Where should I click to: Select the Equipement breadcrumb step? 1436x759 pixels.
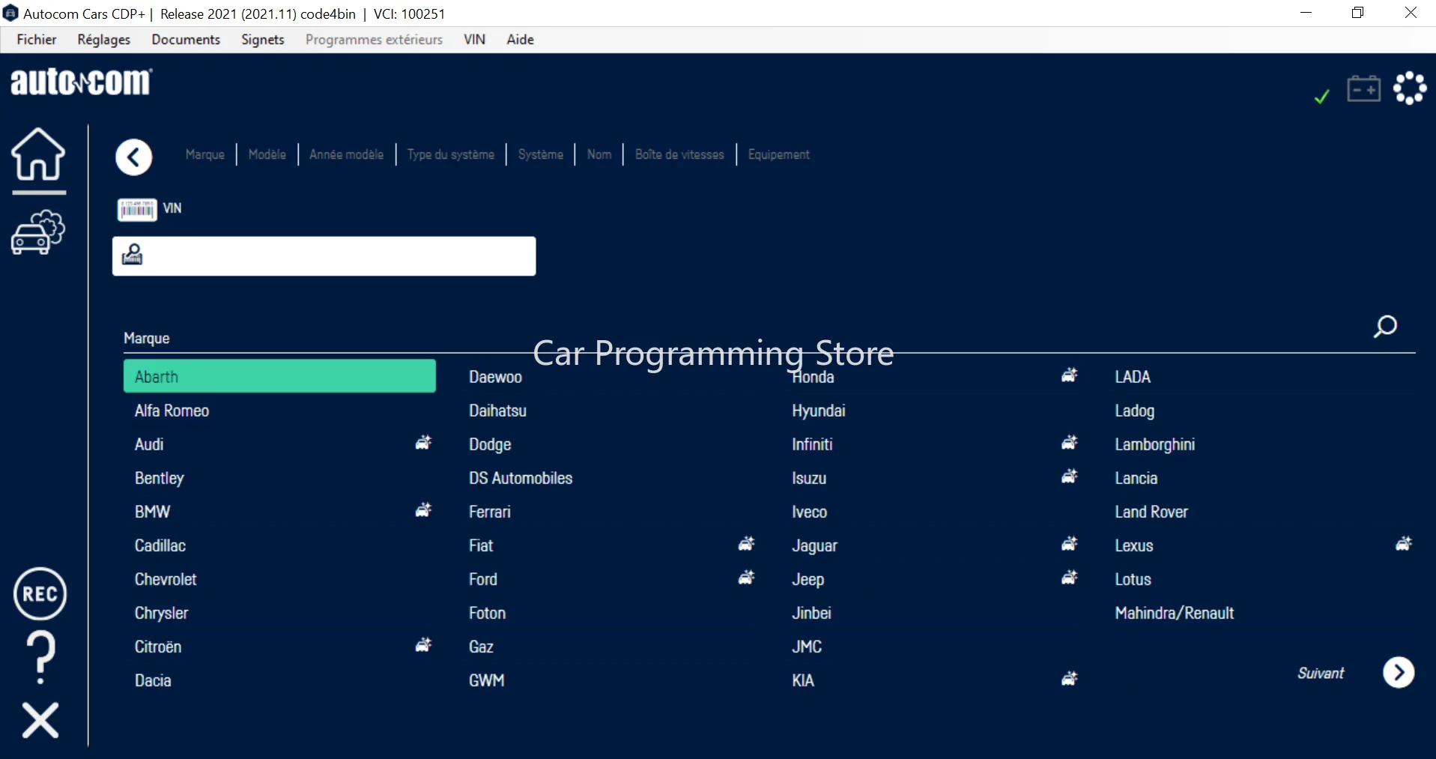779,154
